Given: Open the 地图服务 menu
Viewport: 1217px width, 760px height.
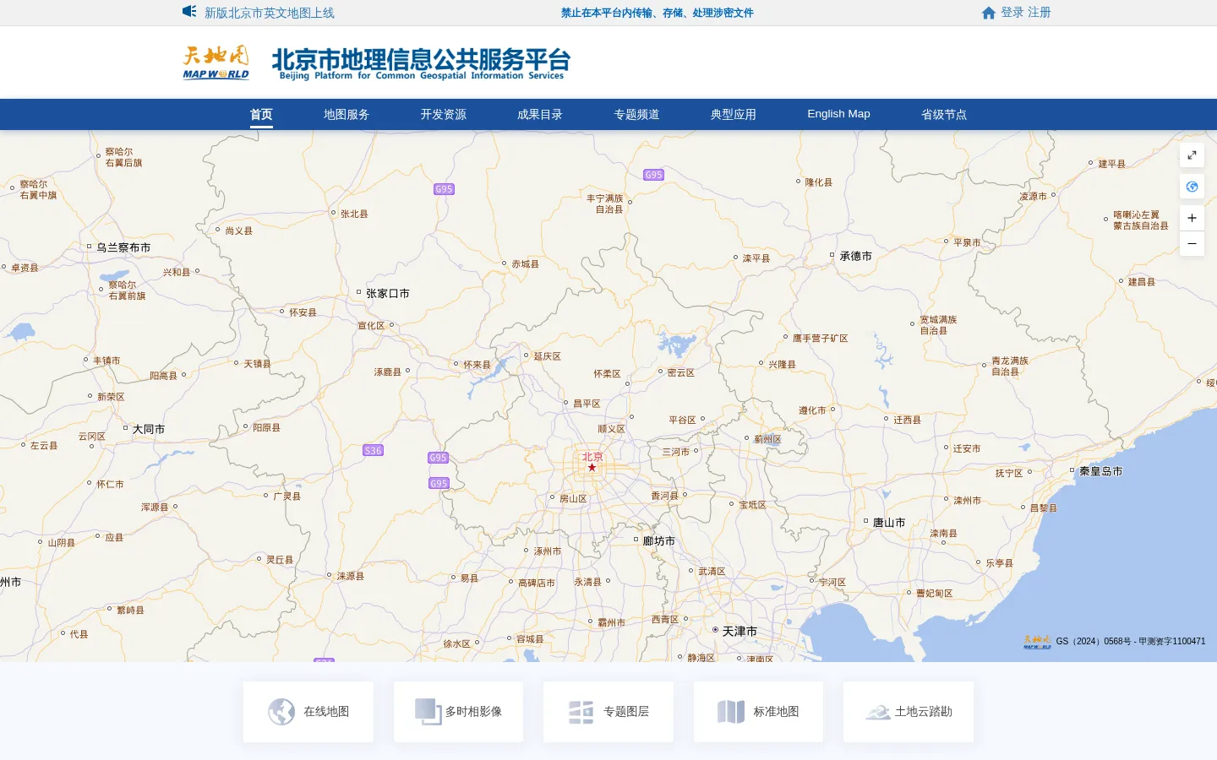Looking at the screenshot, I should [x=347, y=114].
